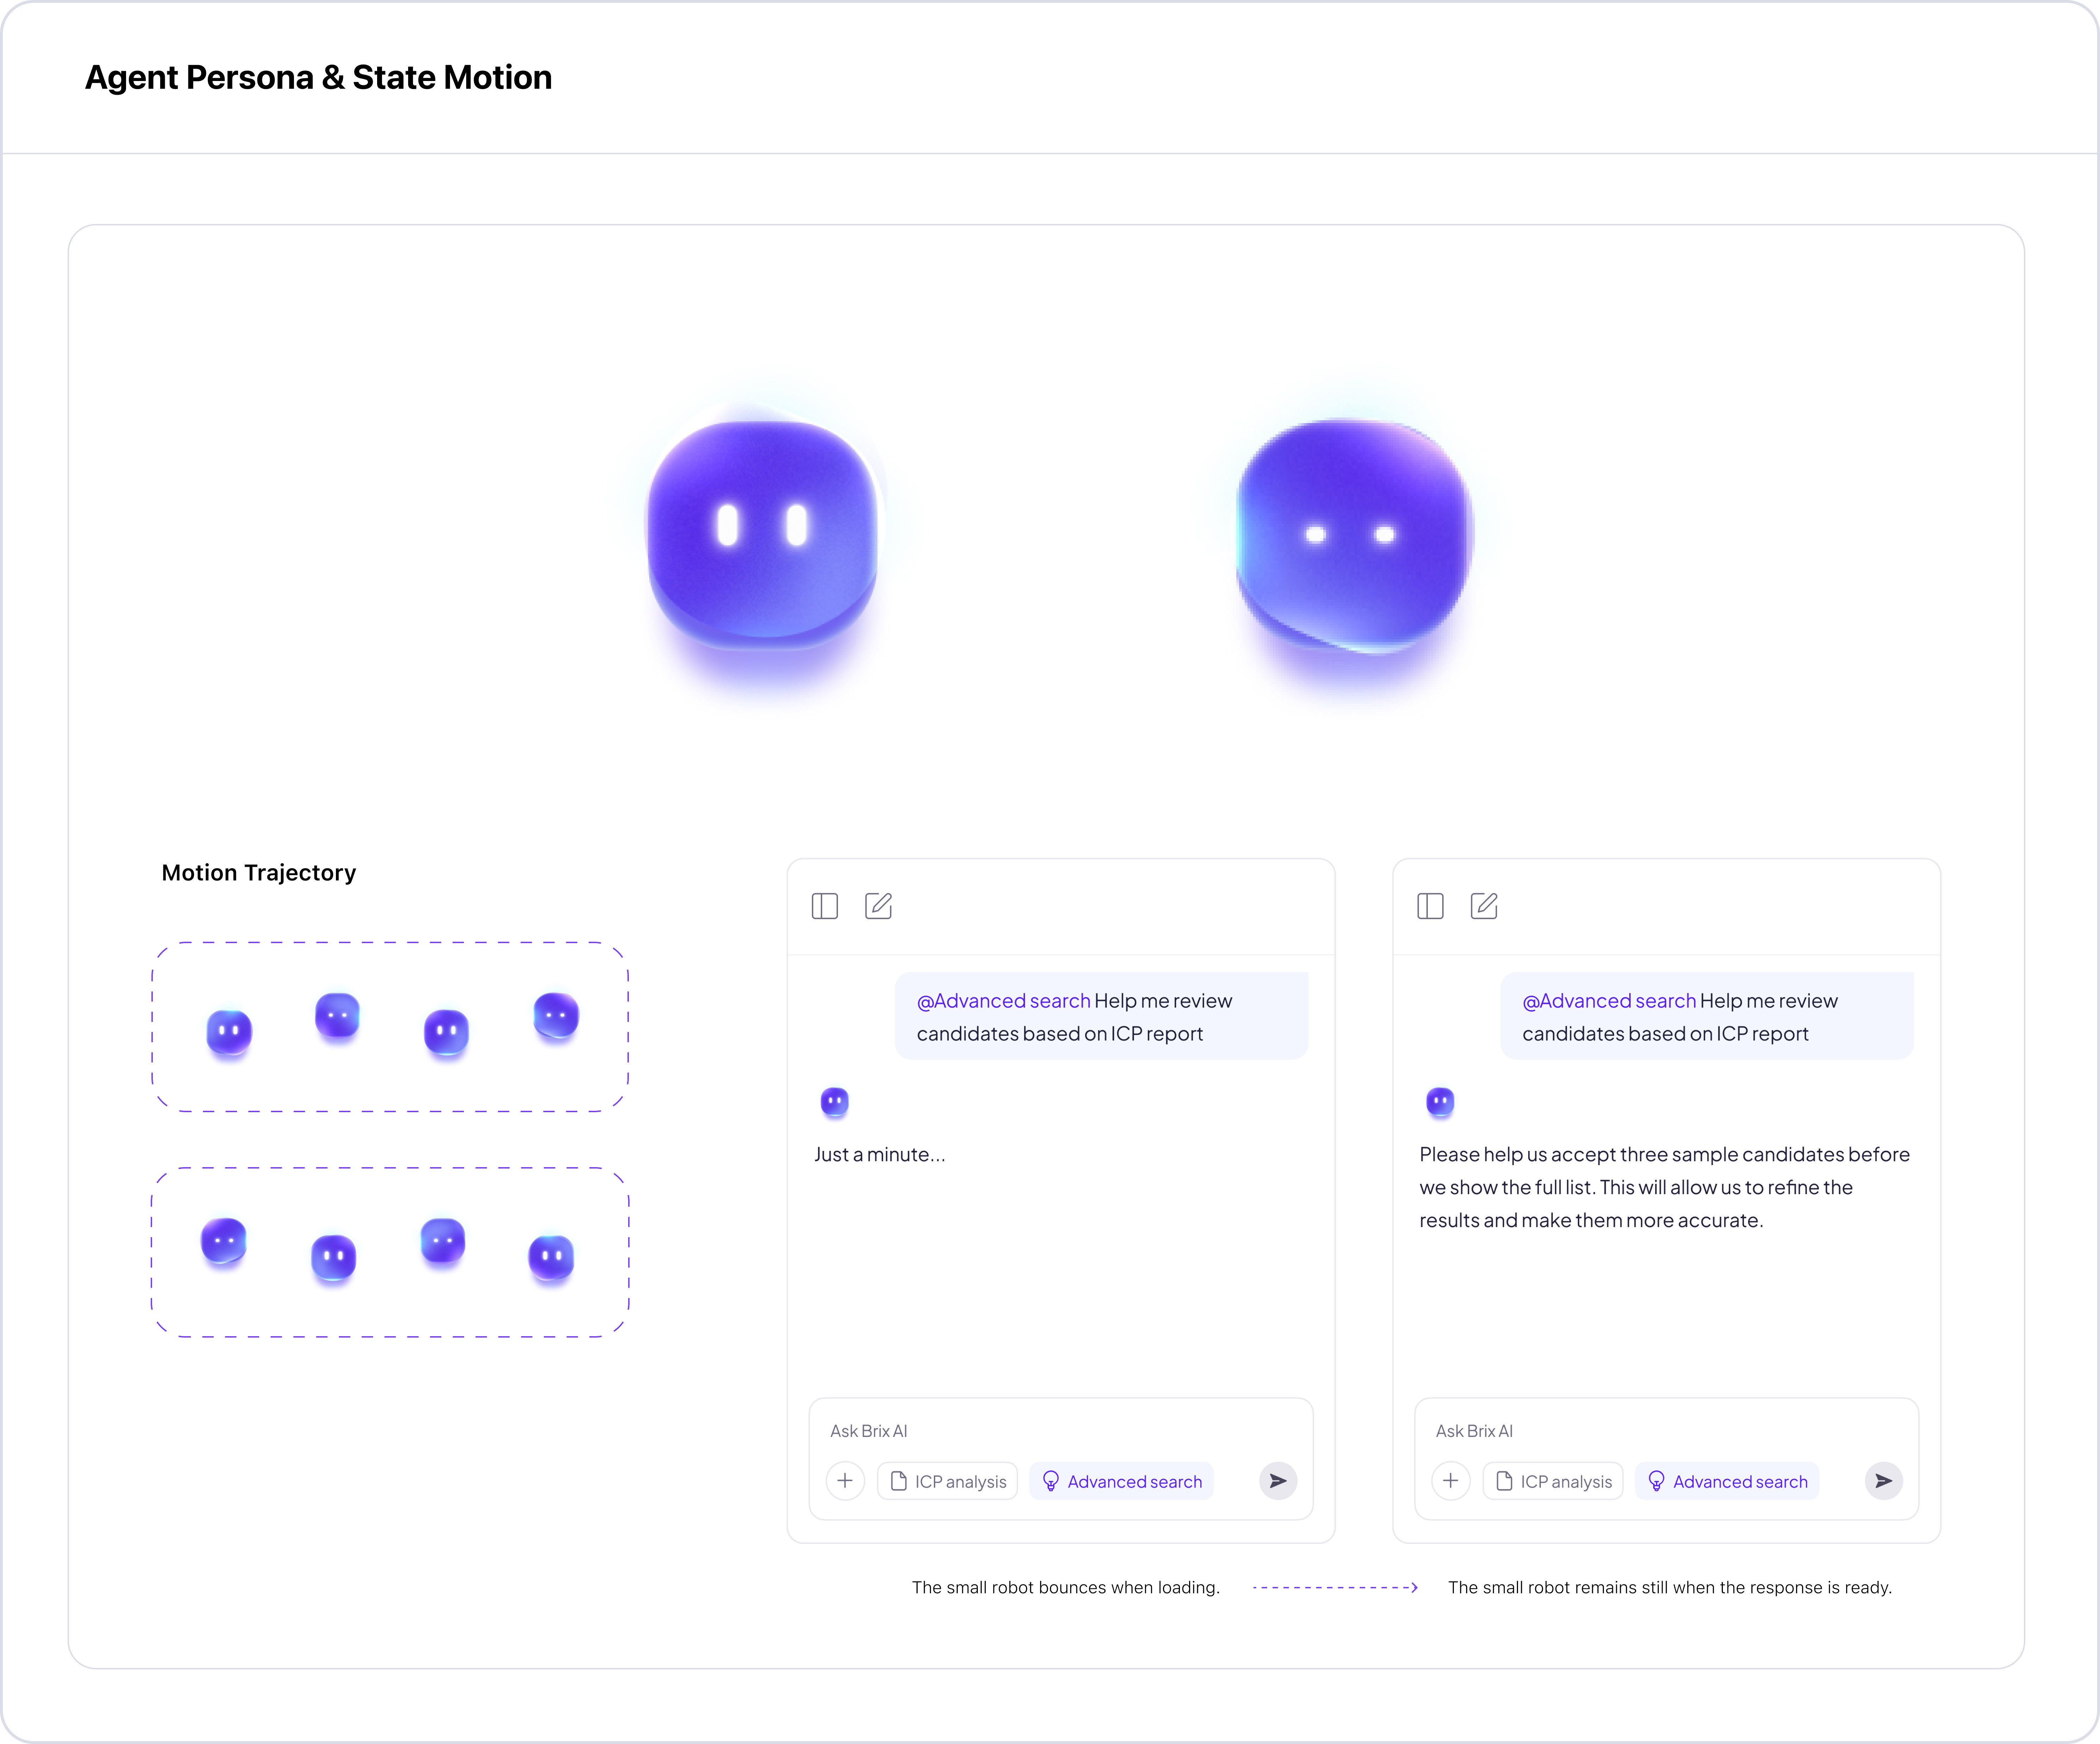The image size is (2100, 1744).
Task: Toggle ICP analysis chip in right chat
Action: tap(1553, 1481)
